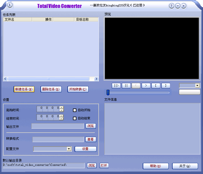Screen dimensions: 203x174
Task: Click 查看 next to 转换格式
Action: [x=91, y=139]
